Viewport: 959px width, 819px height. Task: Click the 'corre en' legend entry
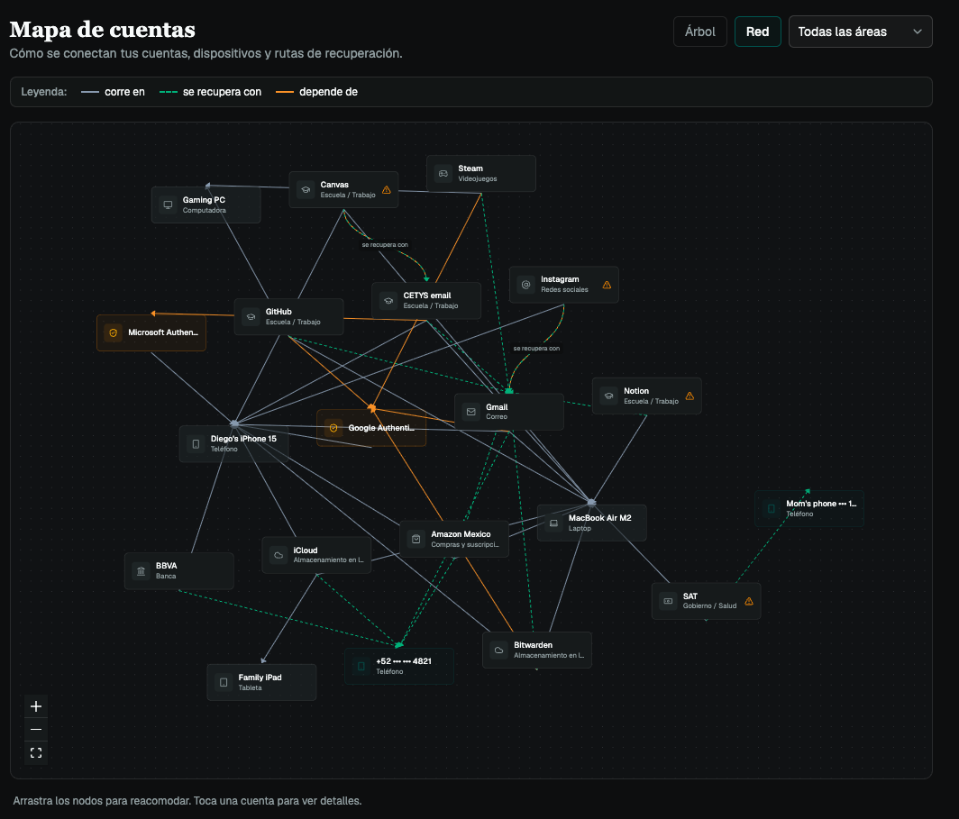tap(114, 92)
